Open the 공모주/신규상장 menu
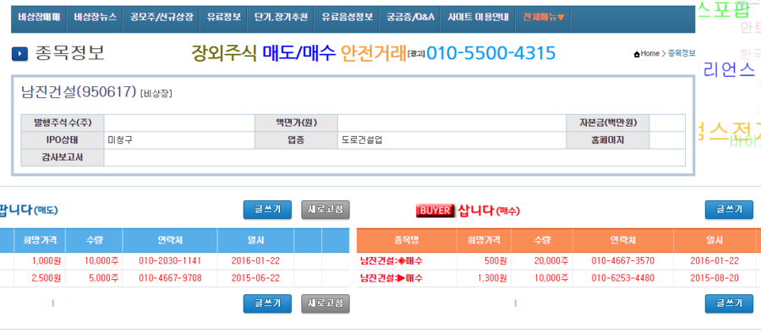Screen dimensions: 761x333 162,17
